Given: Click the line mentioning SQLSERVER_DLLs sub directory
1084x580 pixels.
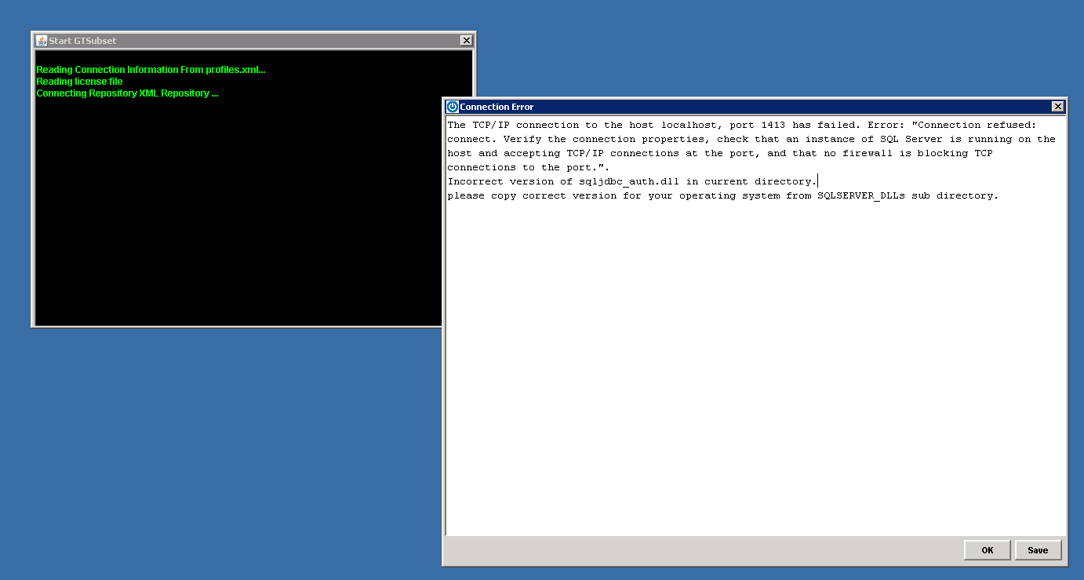Looking at the screenshot, I should [722, 195].
